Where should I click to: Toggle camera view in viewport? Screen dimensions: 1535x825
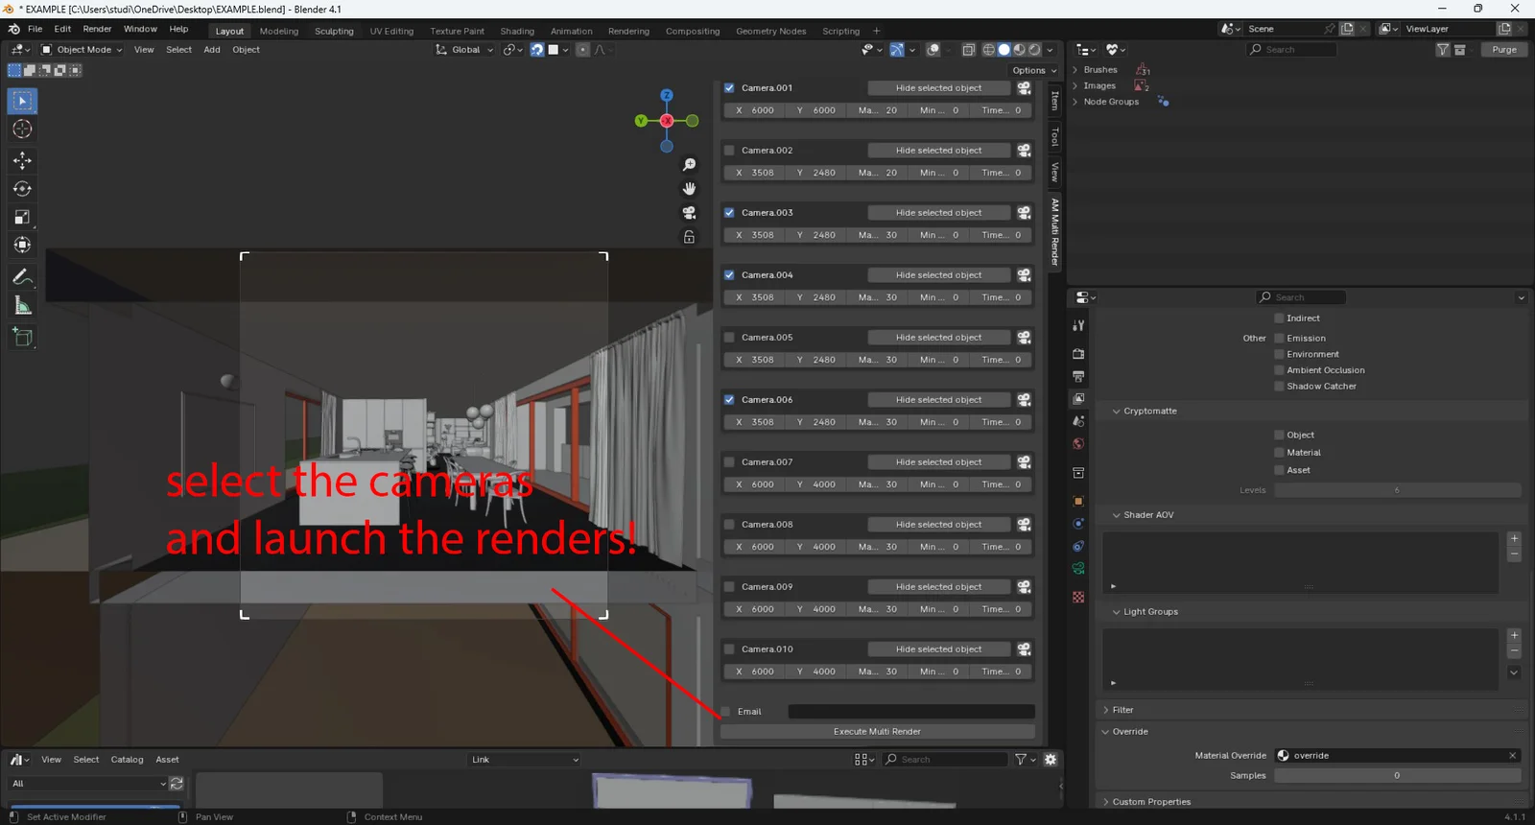(x=689, y=213)
